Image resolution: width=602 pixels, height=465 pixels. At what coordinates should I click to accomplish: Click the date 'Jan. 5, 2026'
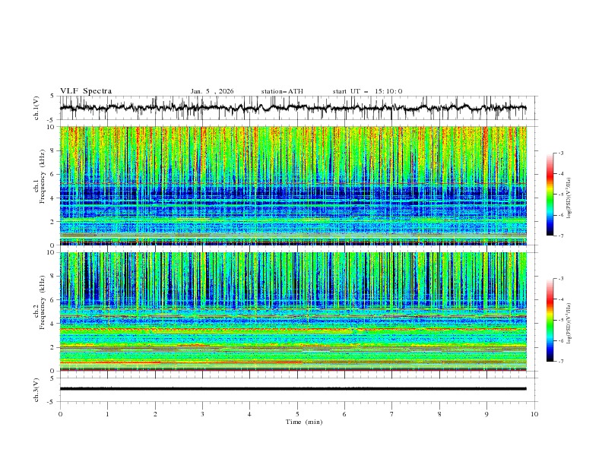coord(212,91)
